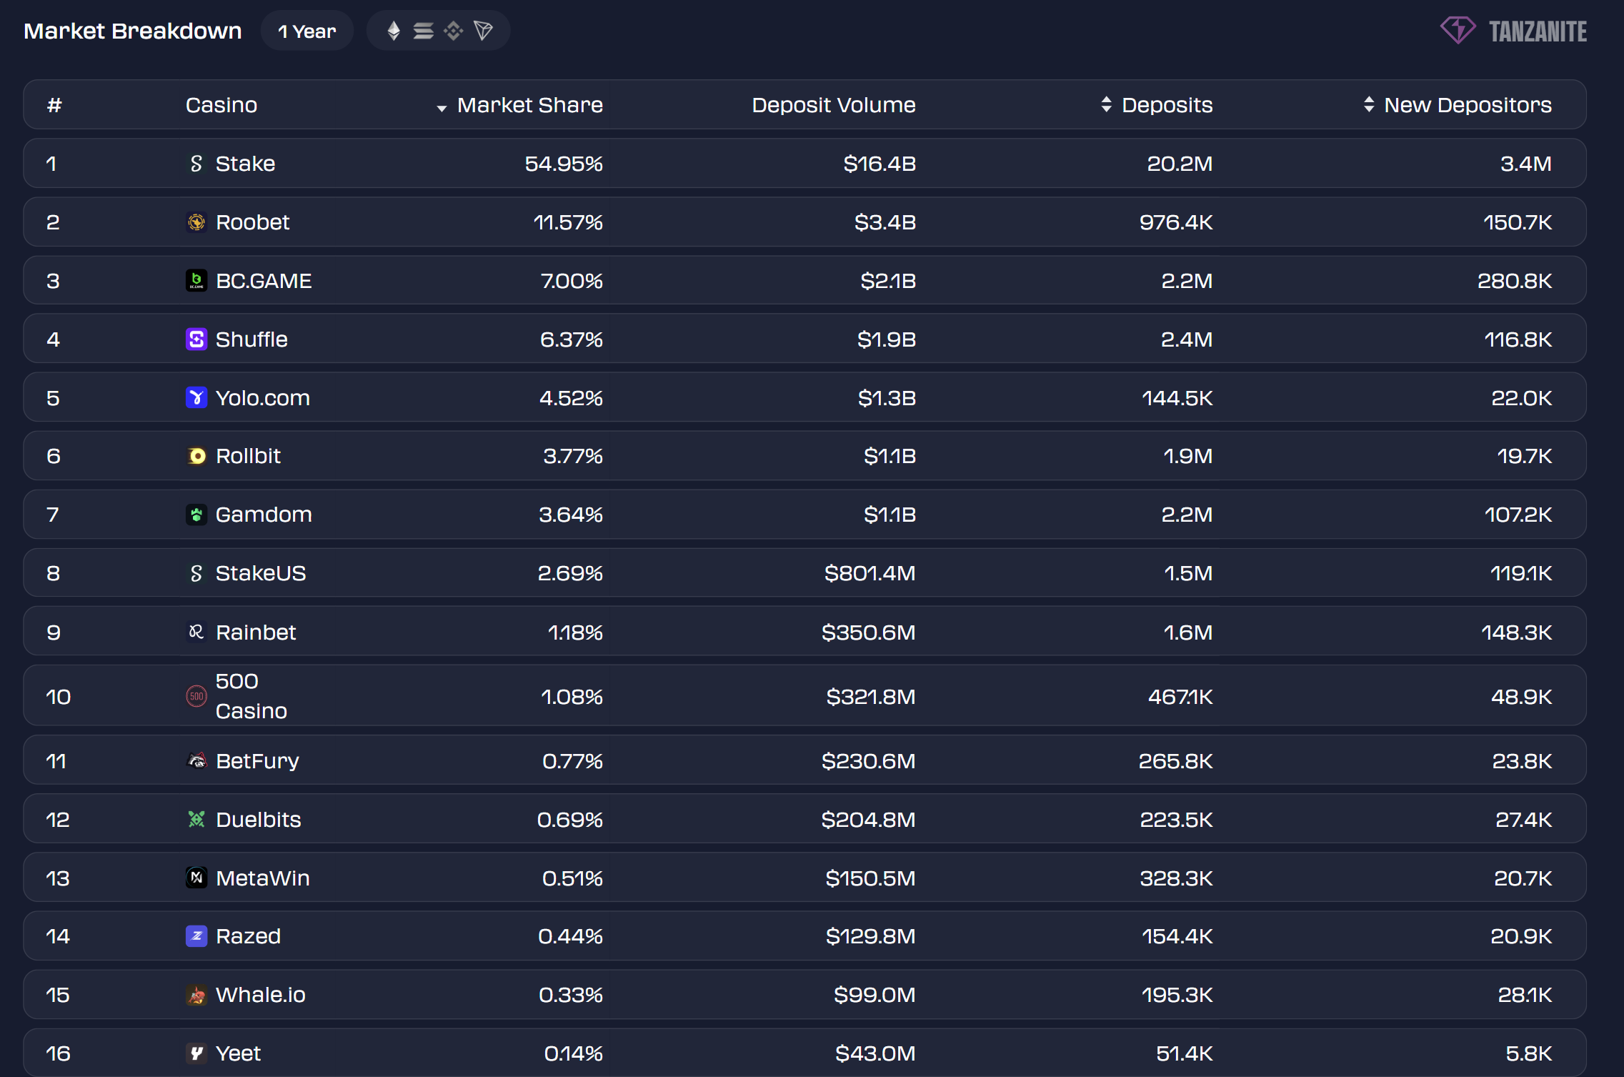The width and height of the screenshot is (1624, 1077).
Task: Open the 1 Year time range selector
Action: click(307, 31)
